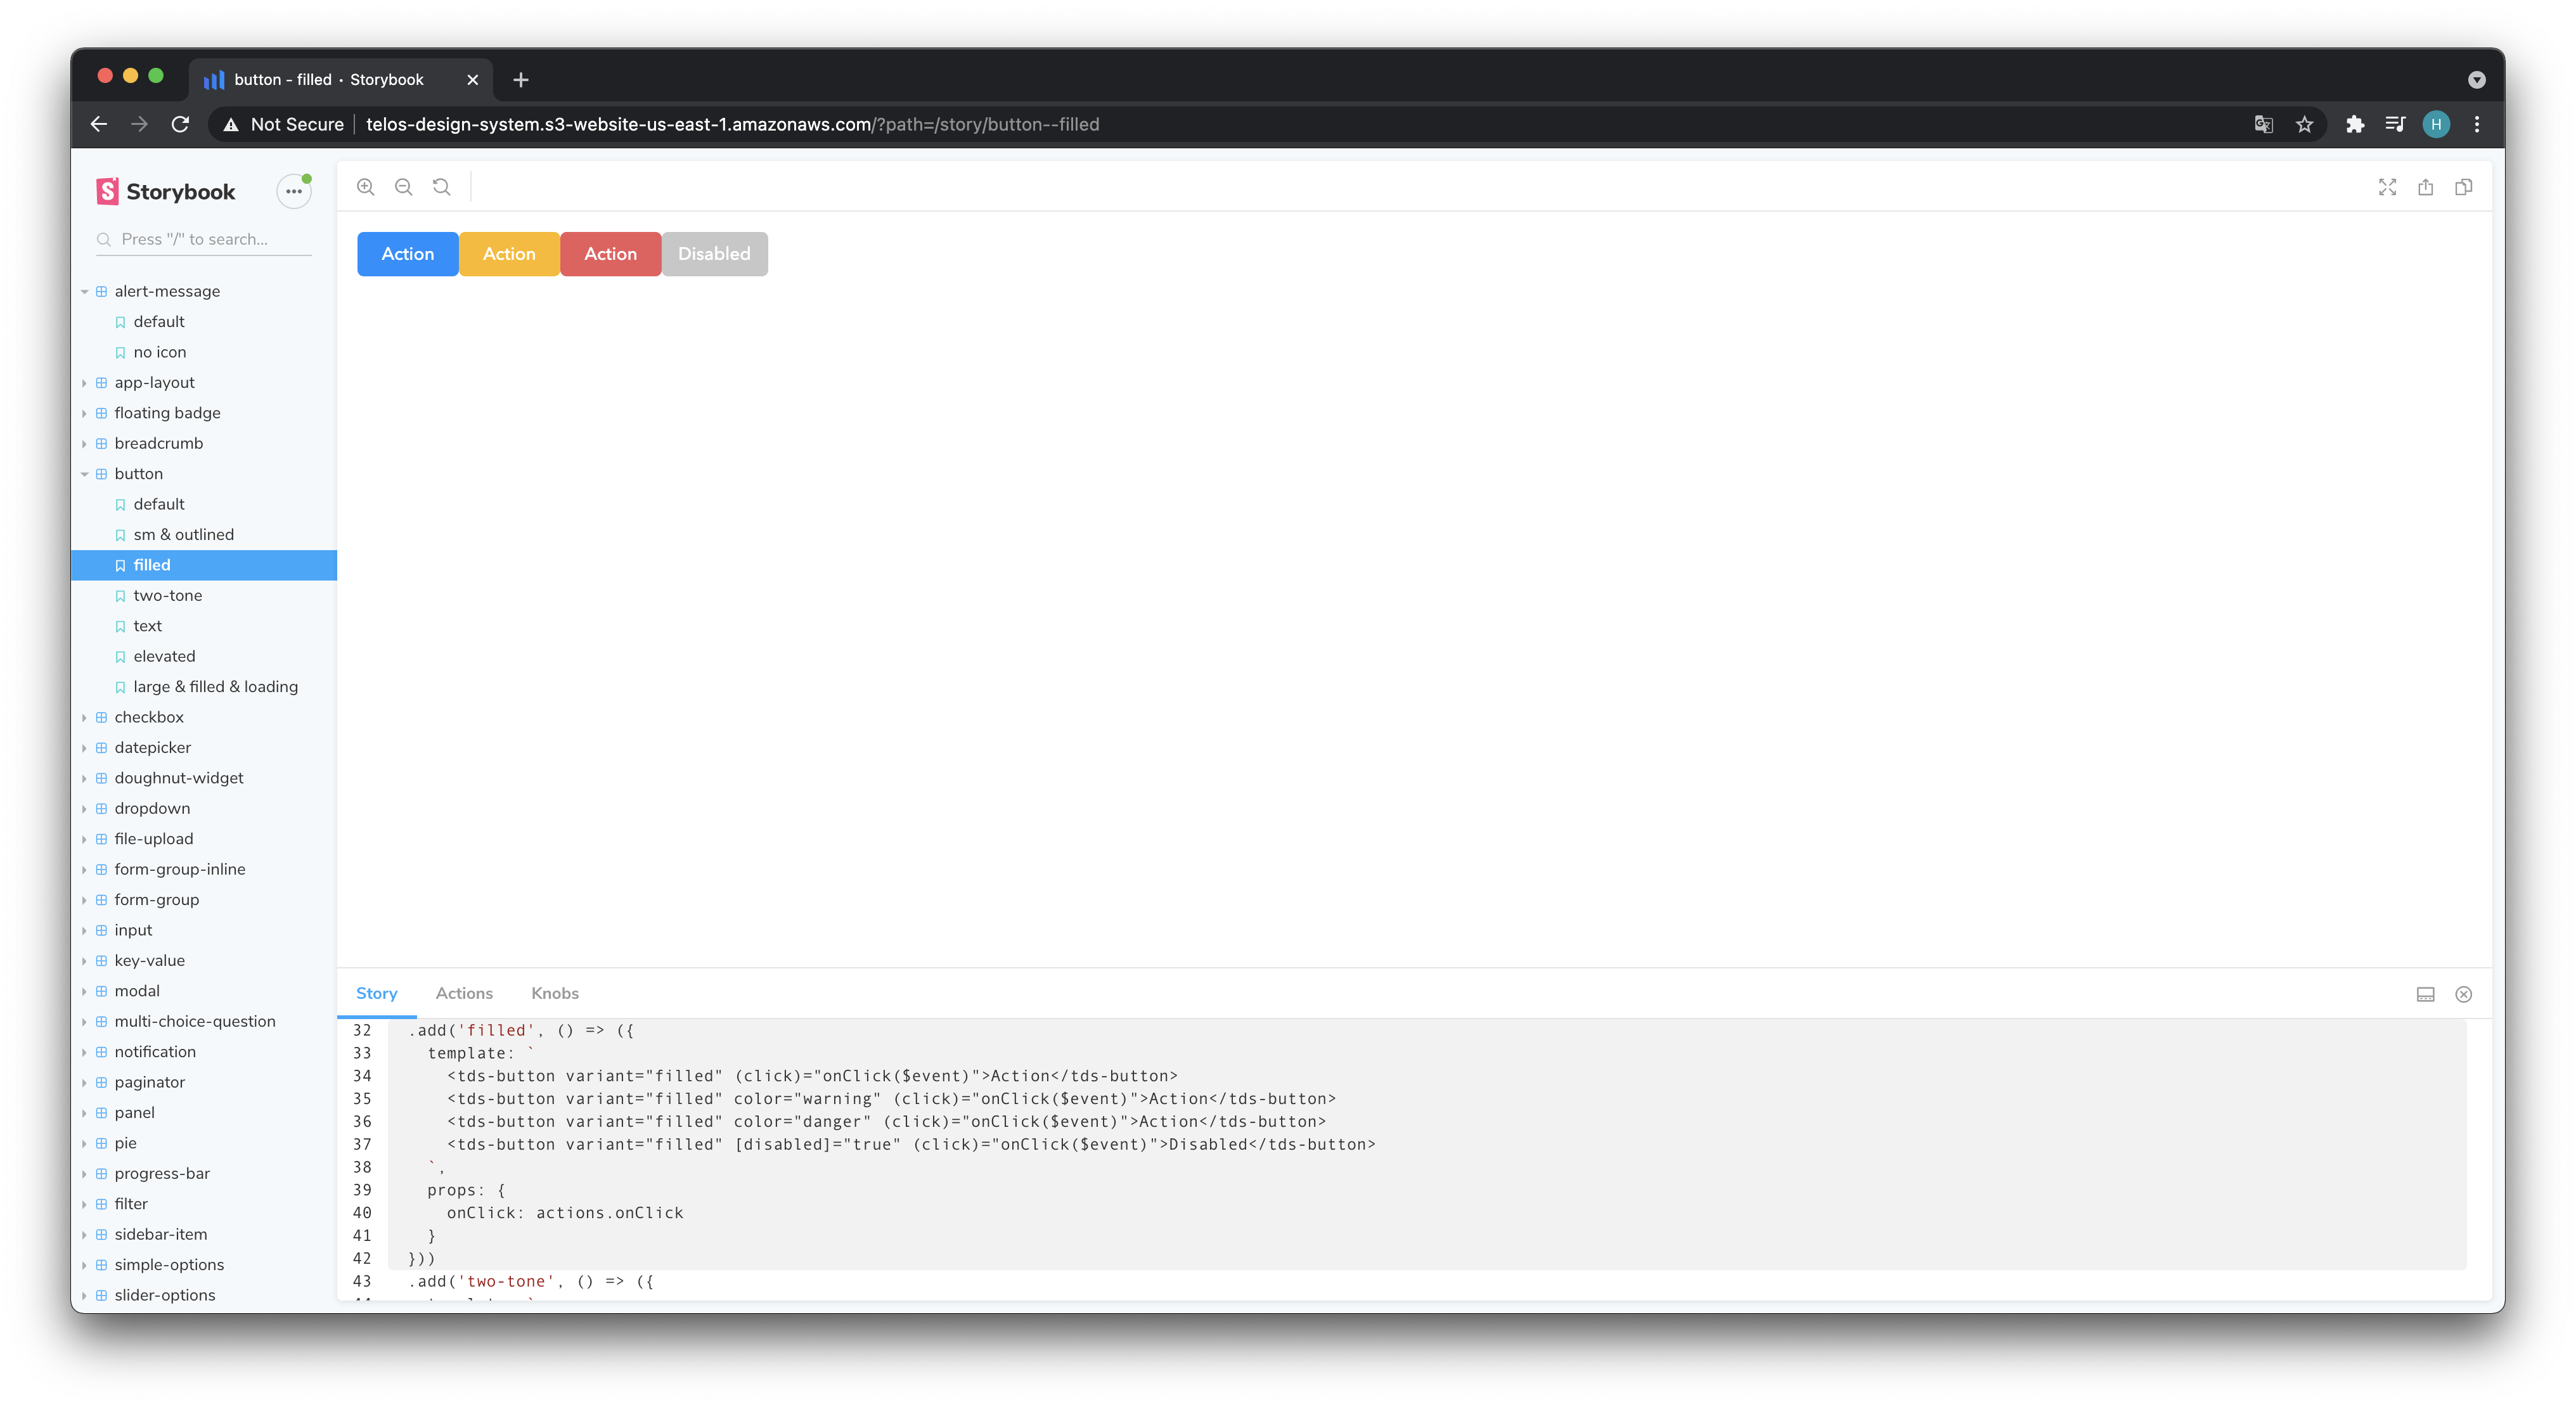
Task: Switch to the Actions tab
Action: [464, 993]
